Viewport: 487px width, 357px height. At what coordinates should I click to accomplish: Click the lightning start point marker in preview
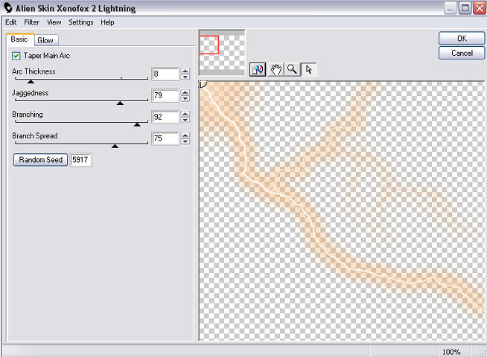(203, 83)
